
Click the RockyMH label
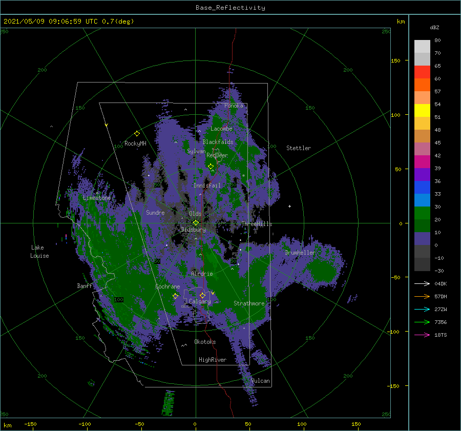[135, 143]
